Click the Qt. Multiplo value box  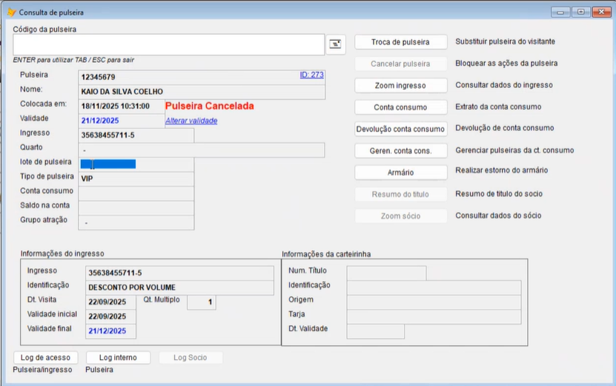(x=201, y=302)
